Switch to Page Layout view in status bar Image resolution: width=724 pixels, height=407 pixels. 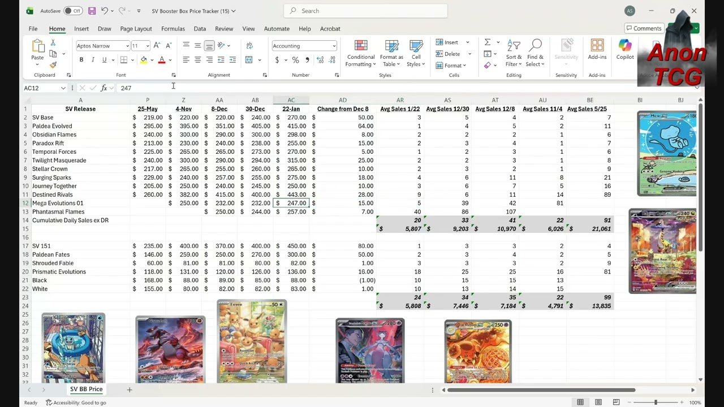point(598,402)
